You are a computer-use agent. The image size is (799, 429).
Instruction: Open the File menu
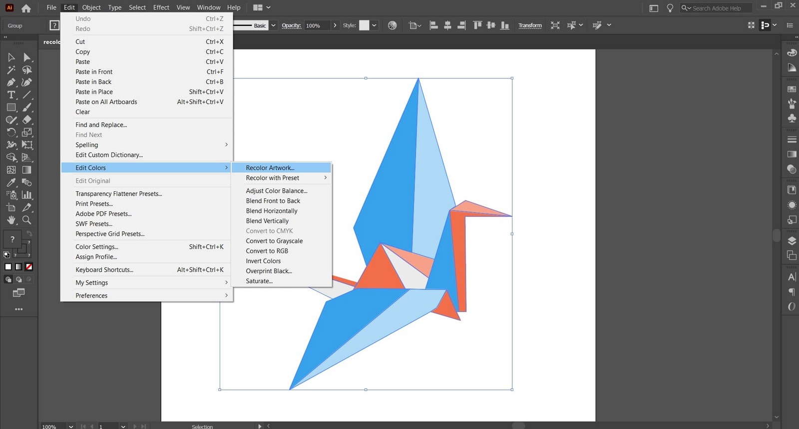(x=51, y=7)
